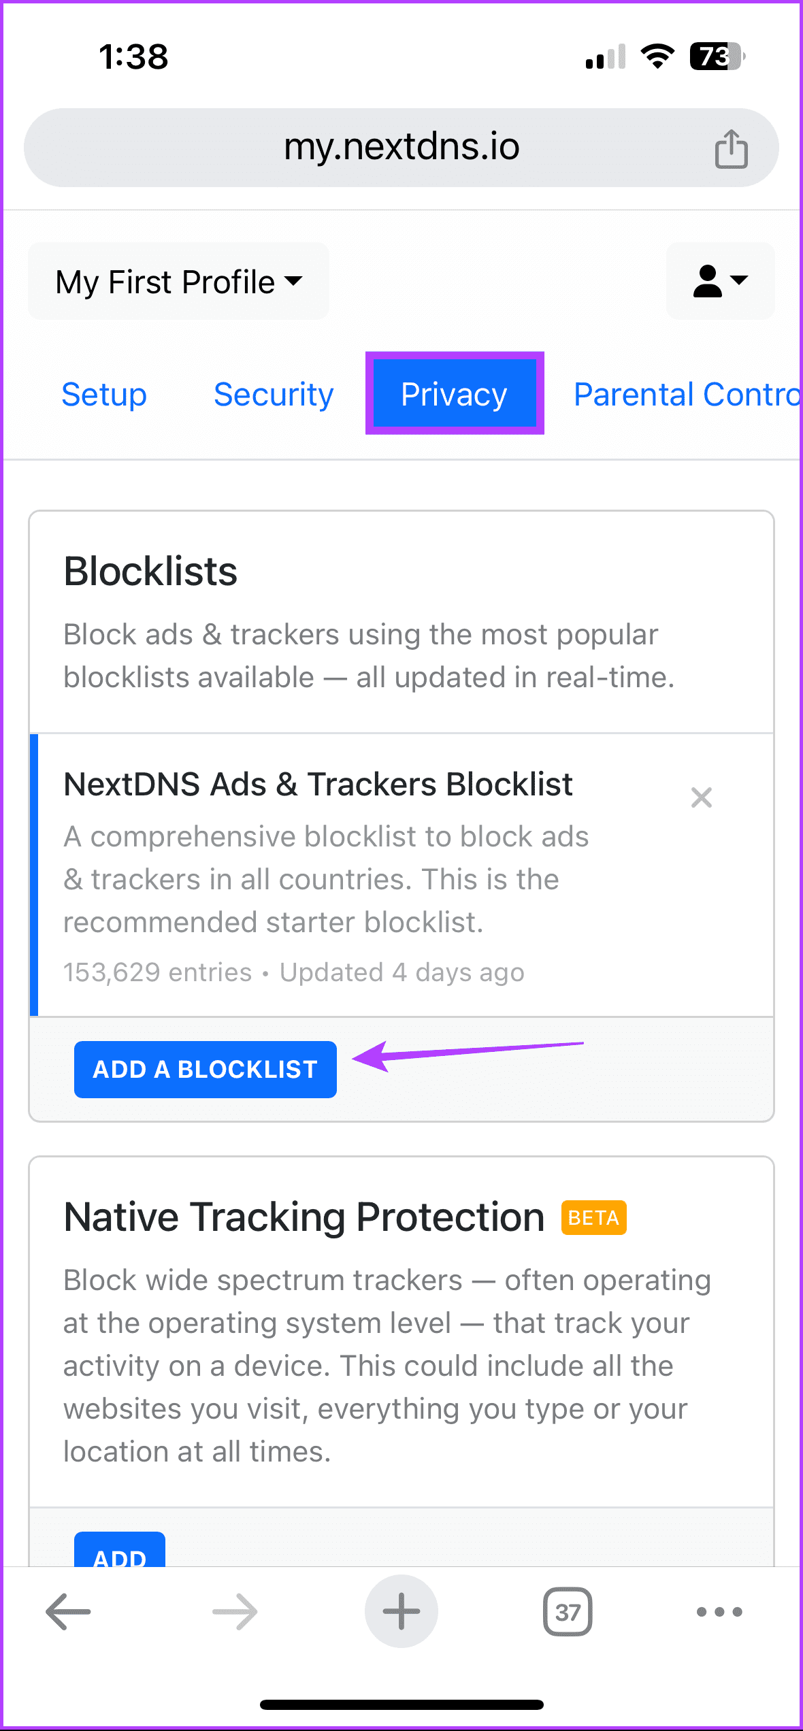The width and height of the screenshot is (803, 1731).
Task: Open the Security tab
Action: [274, 394]
